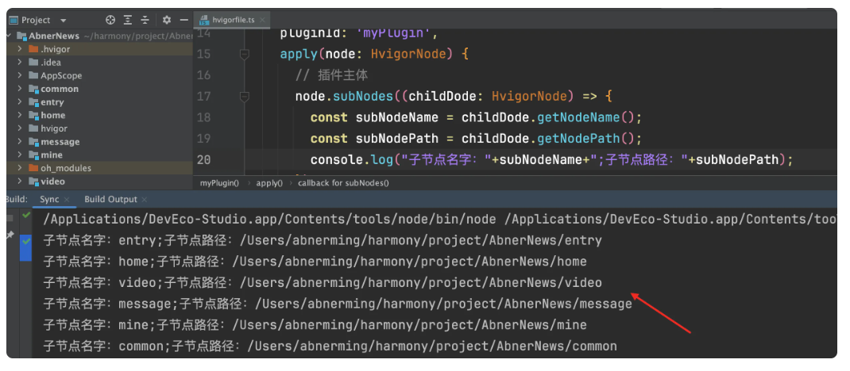Open the Project view dropdown

[64, 20]
